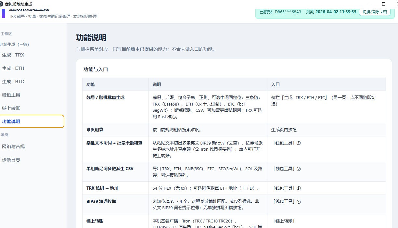Select 生成 · BTC sidebar item
398x228 pixels.
click(x=13, y=82)
